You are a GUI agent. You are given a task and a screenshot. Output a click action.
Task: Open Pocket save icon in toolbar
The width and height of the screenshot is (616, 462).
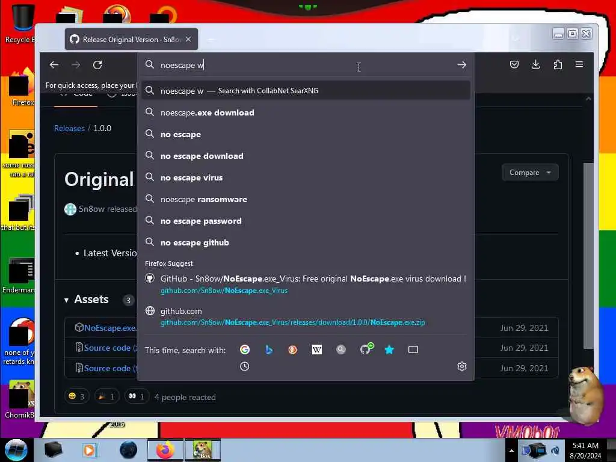coord(514,64)
